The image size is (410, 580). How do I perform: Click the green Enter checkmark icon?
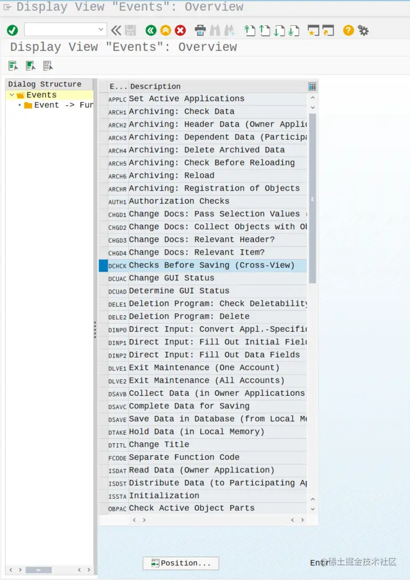pos(13,30)
